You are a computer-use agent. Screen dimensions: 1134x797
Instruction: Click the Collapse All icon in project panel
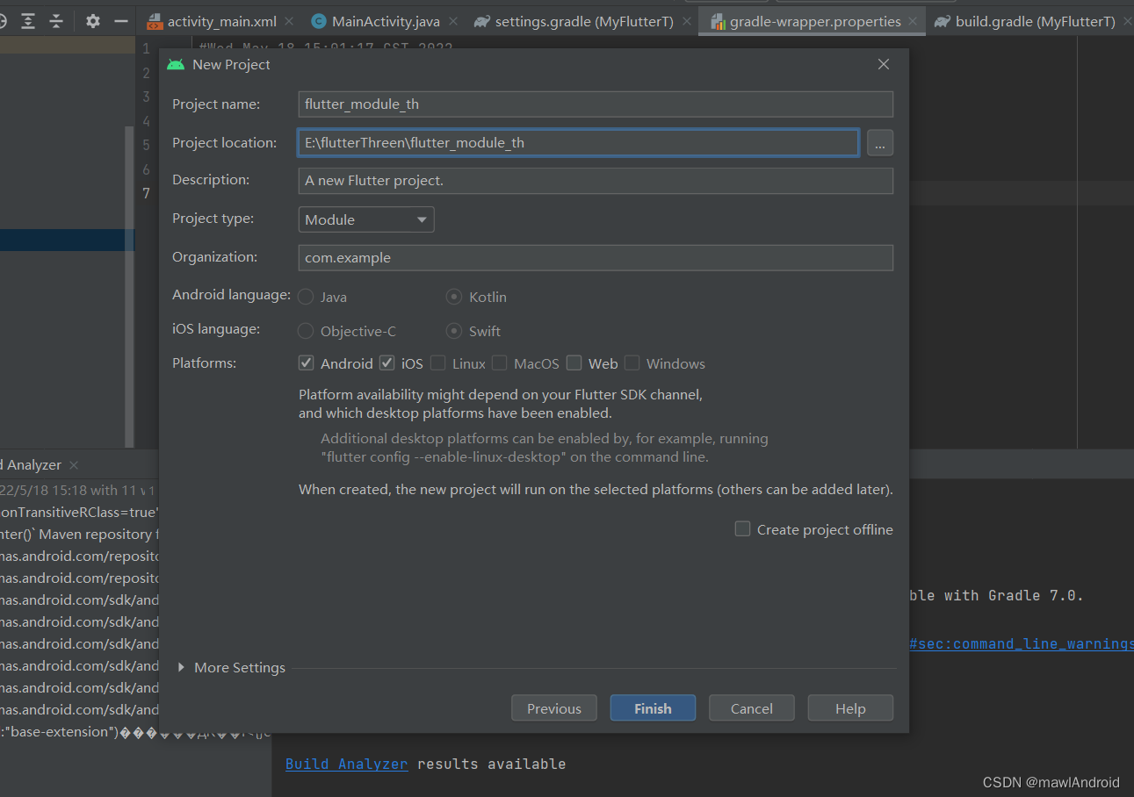[x=56, y=21]
